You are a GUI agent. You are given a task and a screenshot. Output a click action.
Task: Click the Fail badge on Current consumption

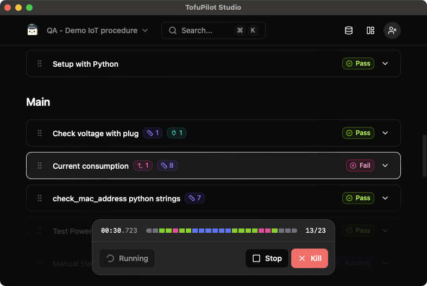(x=360, y=166)
